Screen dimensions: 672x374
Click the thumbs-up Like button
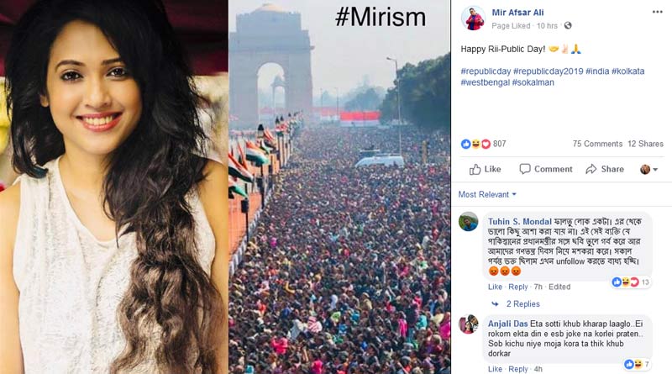(485, 170)
